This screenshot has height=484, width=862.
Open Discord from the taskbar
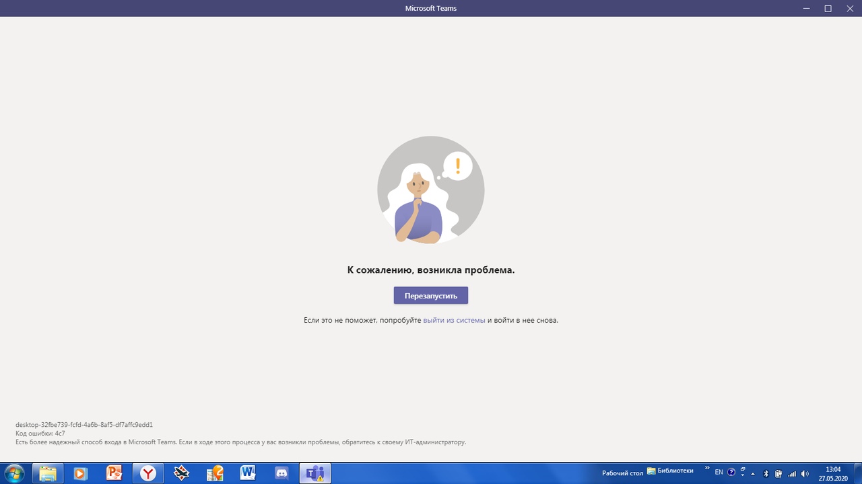(281, 473)
